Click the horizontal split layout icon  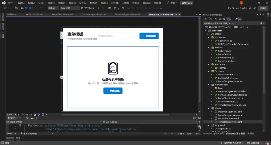point(197,118)
